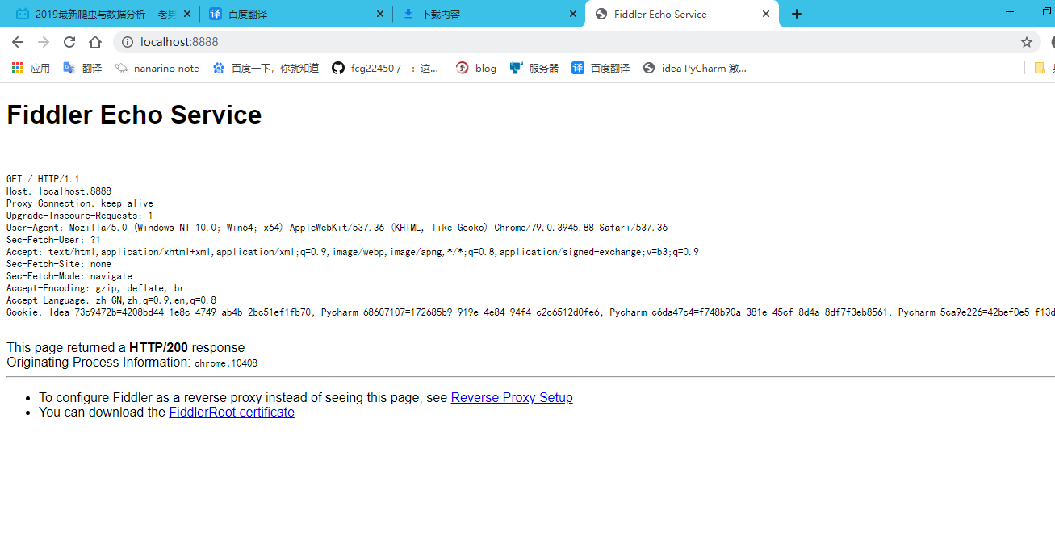The width and height of the screenshot is (1055, 549).
Task: Open the 应用 apps grid shortcut
Action: click(x=31, y=69)
